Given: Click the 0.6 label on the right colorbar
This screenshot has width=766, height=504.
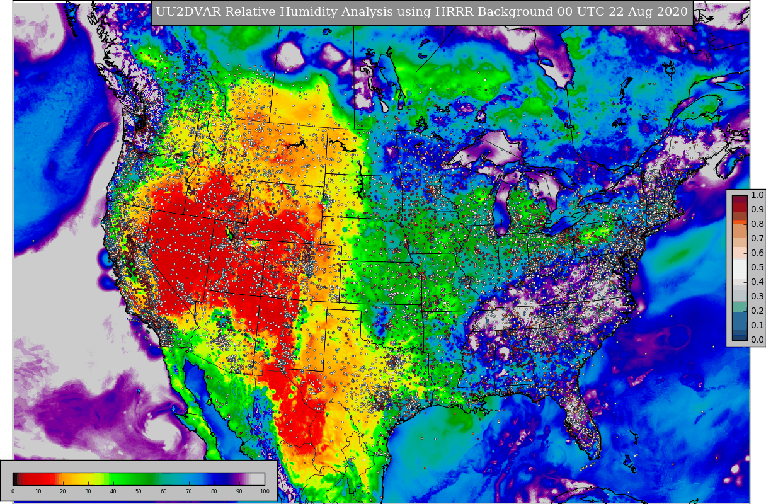Looking at the screenshot, I should coord(757,253).
